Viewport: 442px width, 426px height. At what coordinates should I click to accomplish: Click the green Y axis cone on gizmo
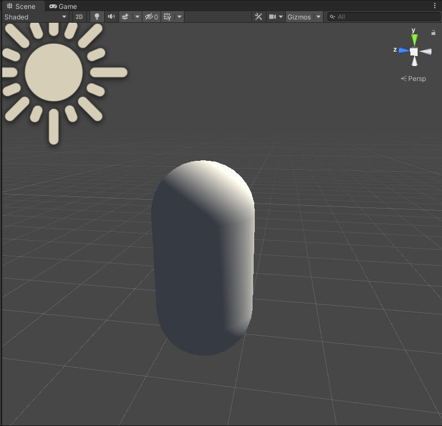coord(414,40)
